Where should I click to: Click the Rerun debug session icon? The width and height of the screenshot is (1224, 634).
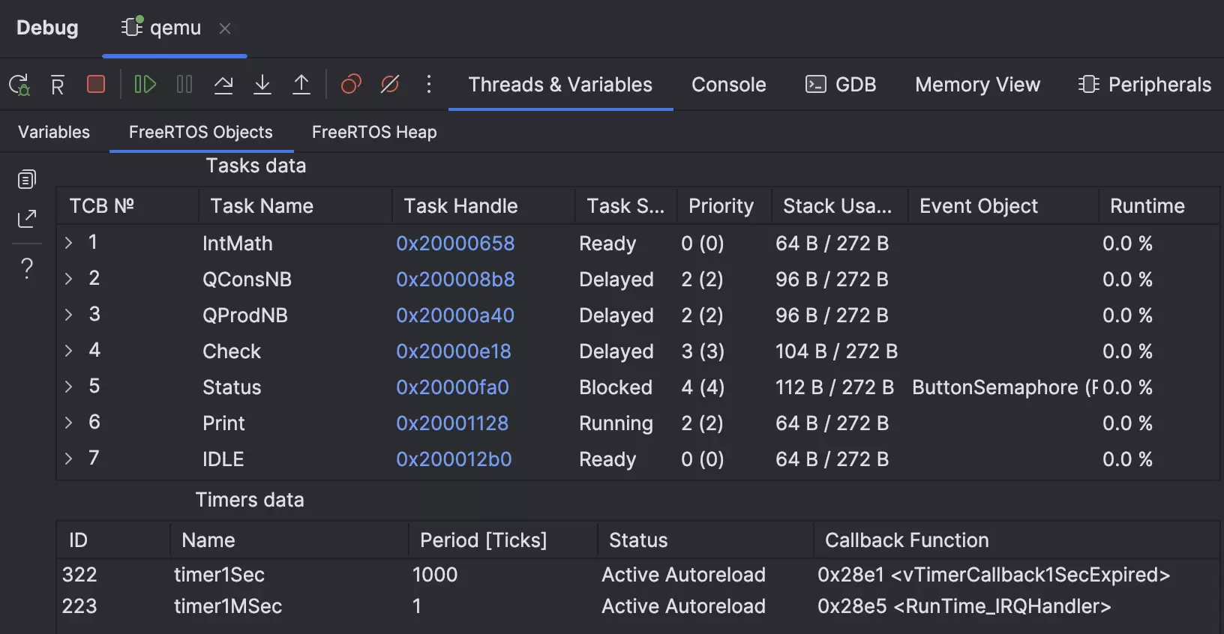pyautogui.click(x=19, y=85)
